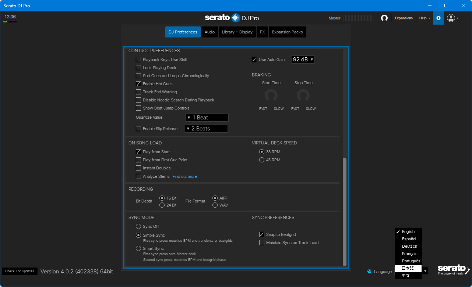Click the Check For Updates button

[x=20, y=271]
